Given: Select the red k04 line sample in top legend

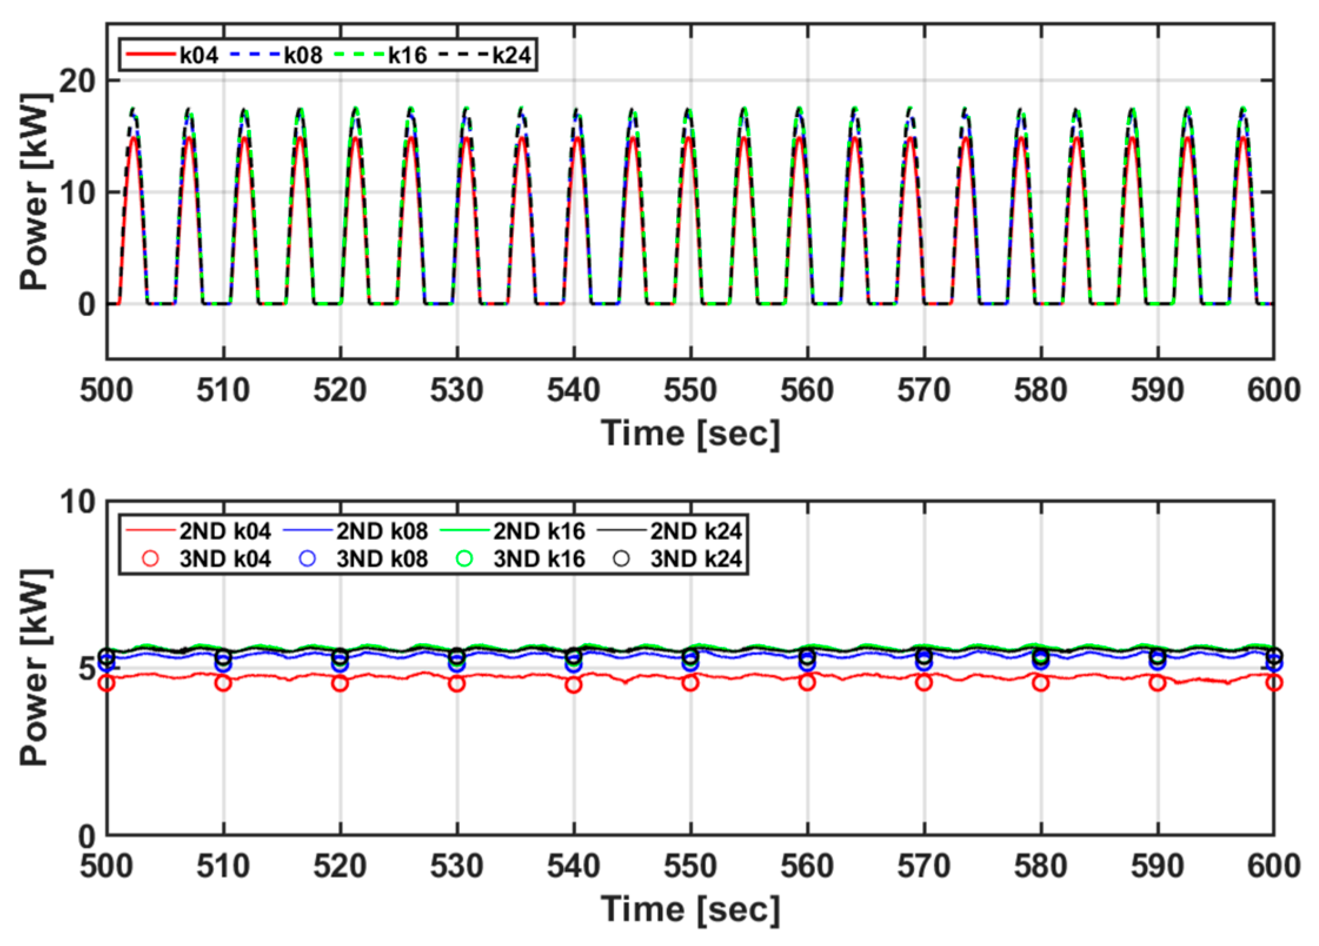Looking at the screenshot, I should click(151, 54).
